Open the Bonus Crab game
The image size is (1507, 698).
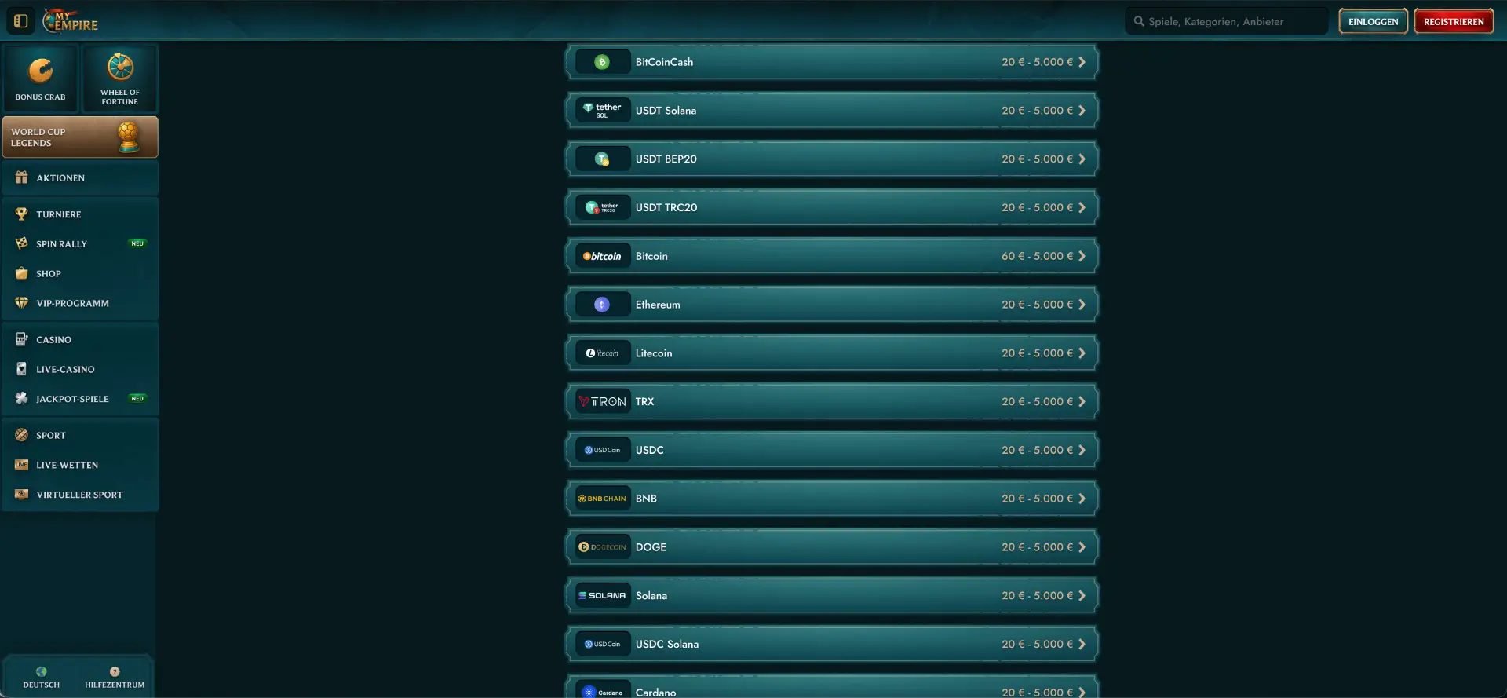(x=40, y=78)
